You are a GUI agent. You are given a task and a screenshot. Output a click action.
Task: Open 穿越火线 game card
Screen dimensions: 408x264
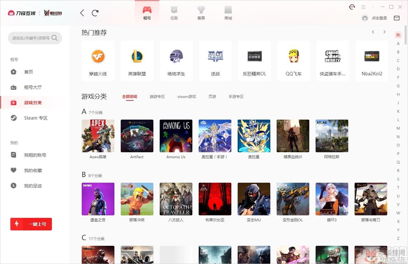[98, 61]
